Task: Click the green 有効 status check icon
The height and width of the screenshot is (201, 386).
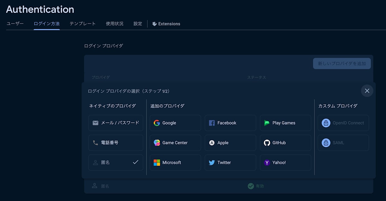Action: [251, 186]
